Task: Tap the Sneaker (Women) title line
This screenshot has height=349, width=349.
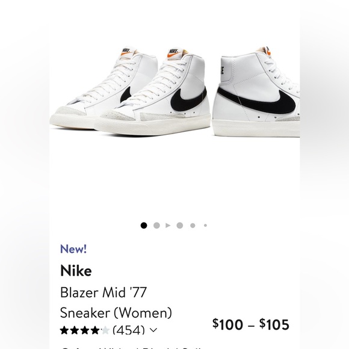Action: [116, 312]
